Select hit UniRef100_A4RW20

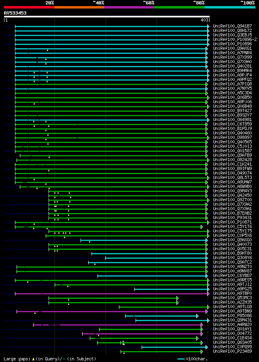click(x=232, y=325)
